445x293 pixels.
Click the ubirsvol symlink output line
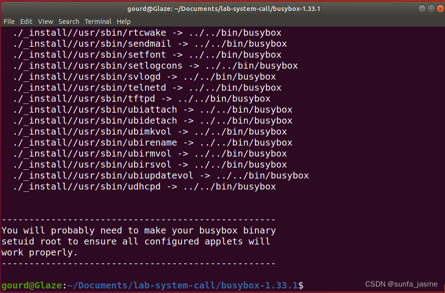click(x=150, y=165)
